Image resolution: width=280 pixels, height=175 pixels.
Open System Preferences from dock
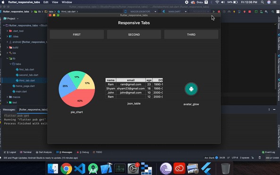click(133, 168)
